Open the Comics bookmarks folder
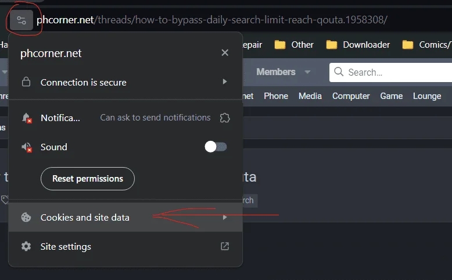452x280 pixels. pyautogui.click(x=426, y=45)
